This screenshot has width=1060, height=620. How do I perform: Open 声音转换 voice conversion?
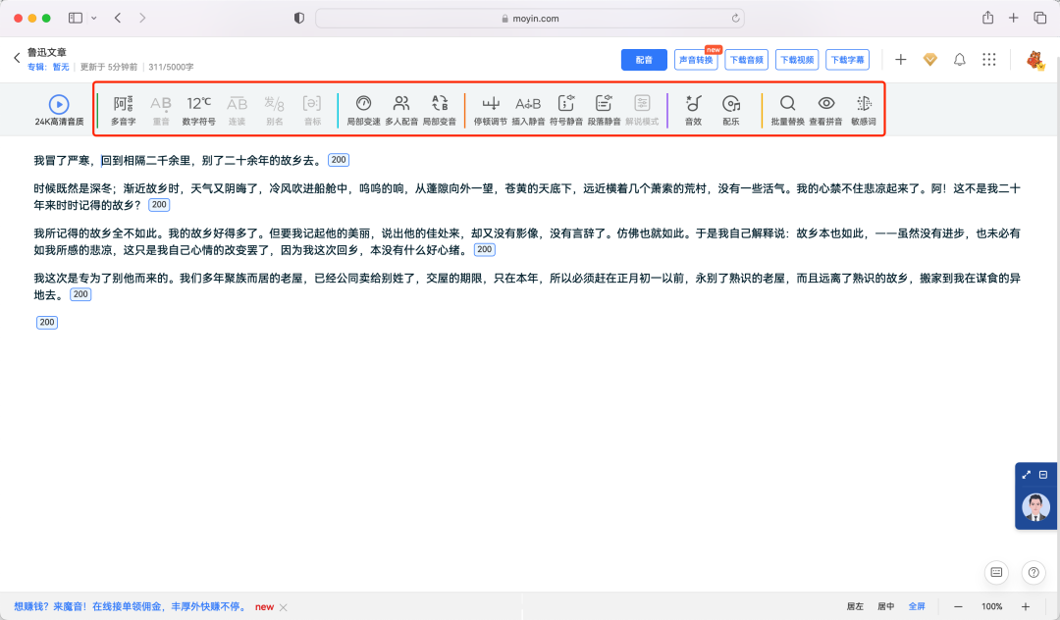696,60
